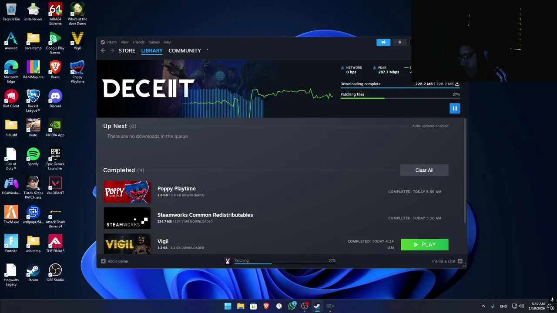
Task: Click the Patching progress bar in status bar
Action: (x=285, y=263)
